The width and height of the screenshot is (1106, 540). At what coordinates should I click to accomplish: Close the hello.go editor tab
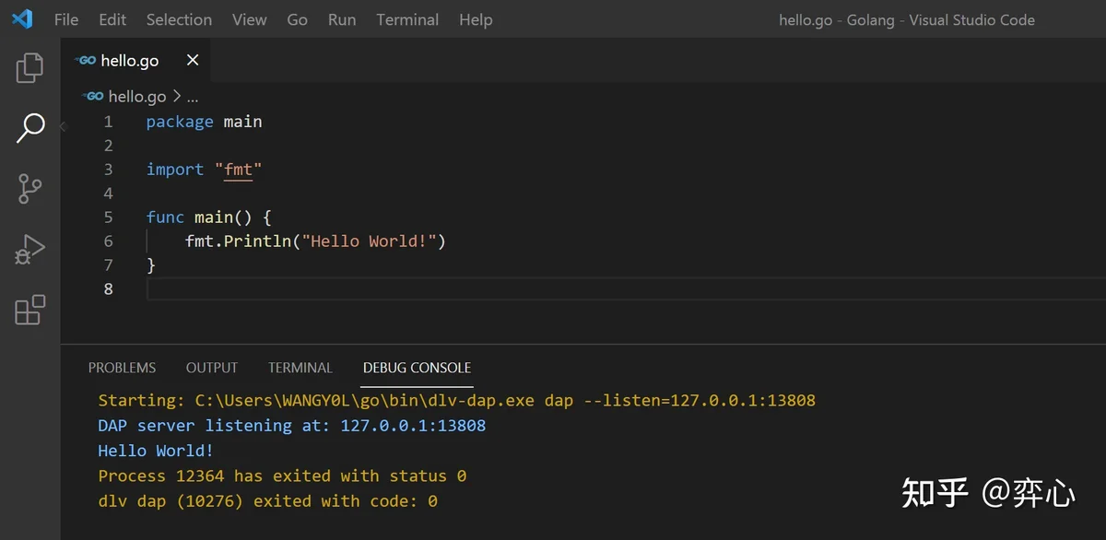[193, 60]
